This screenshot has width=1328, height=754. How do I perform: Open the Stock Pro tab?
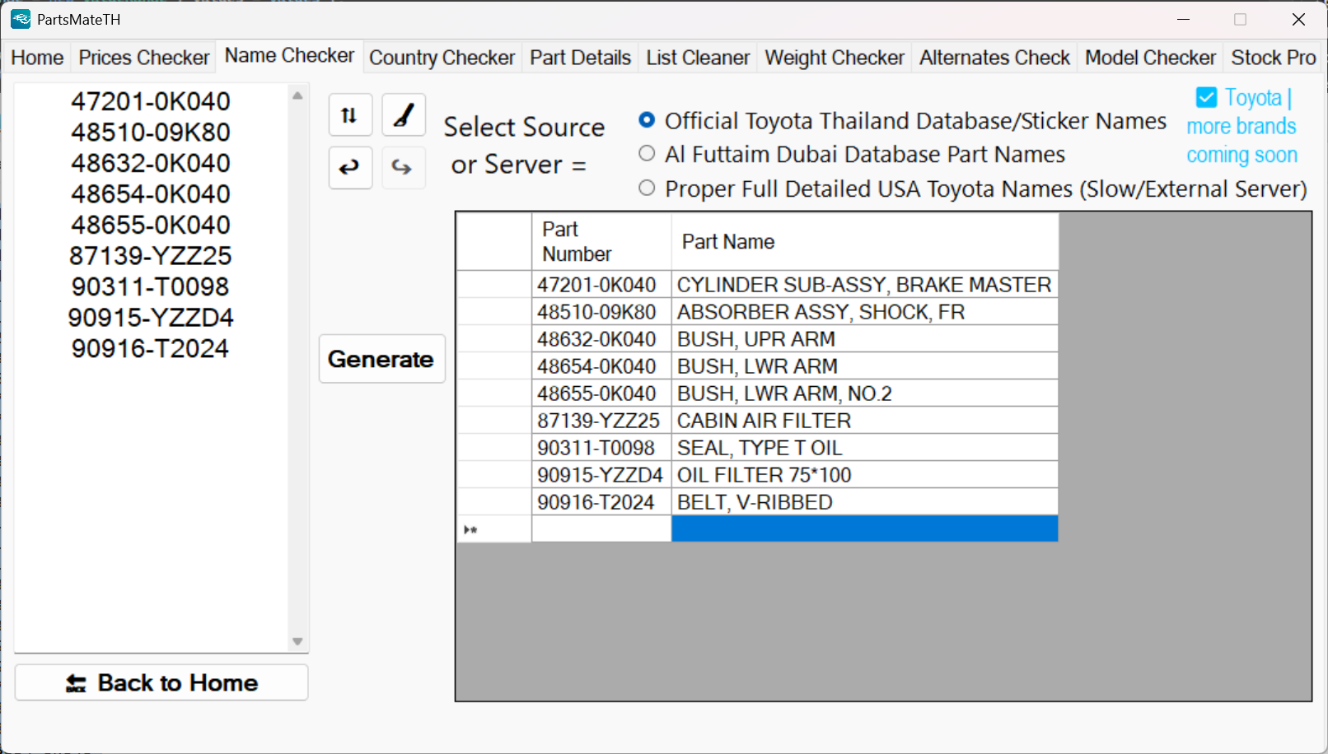[x=1273, y=58]
